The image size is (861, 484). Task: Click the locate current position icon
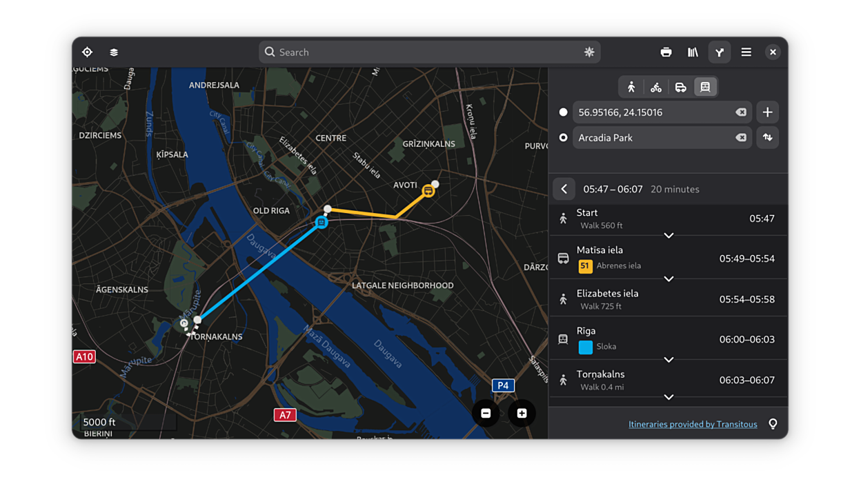click(x=87, y=52)
